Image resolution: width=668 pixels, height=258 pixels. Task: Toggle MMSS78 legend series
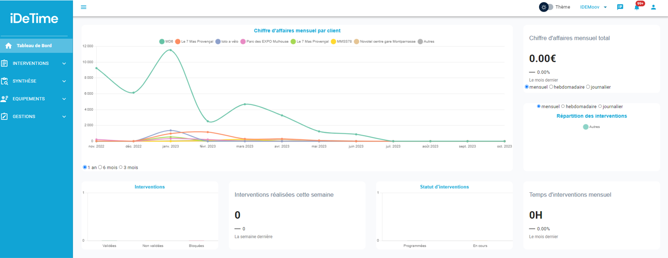click(341, 42)
